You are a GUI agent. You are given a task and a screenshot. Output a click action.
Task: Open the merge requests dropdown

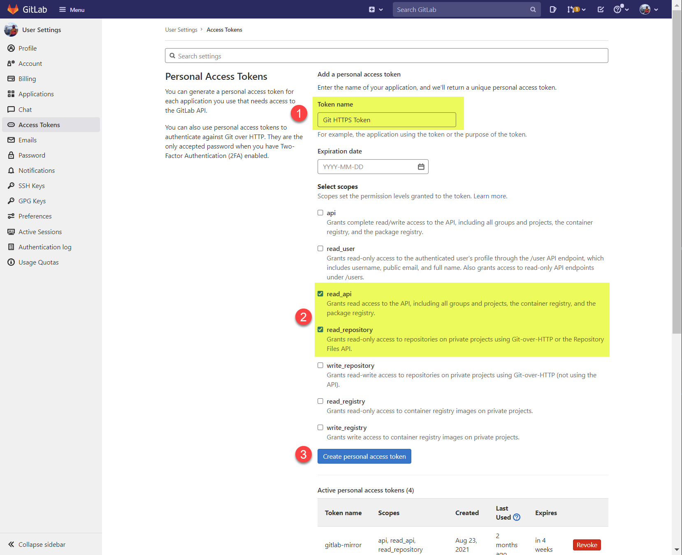576,9
